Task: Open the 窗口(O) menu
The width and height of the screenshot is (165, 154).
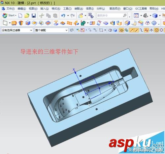Action: coord(128,9)
